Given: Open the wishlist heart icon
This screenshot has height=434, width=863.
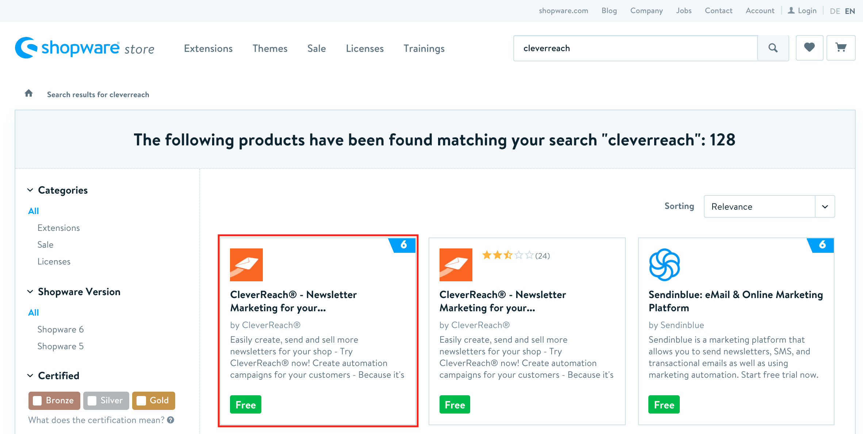Looking at the screenshot, I should (x=809, y=47).
